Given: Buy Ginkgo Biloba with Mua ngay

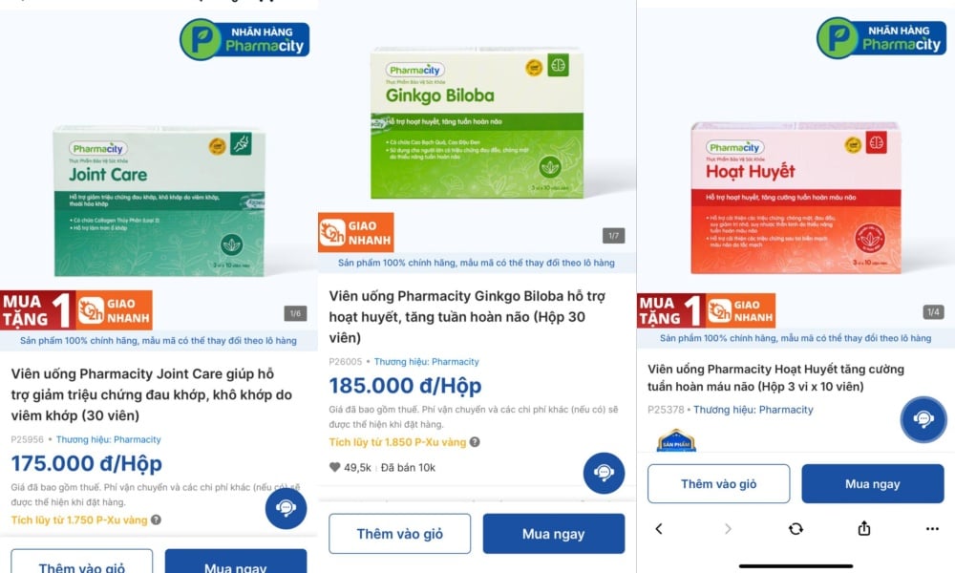Looking at the screenshot, I should [554, 534].
